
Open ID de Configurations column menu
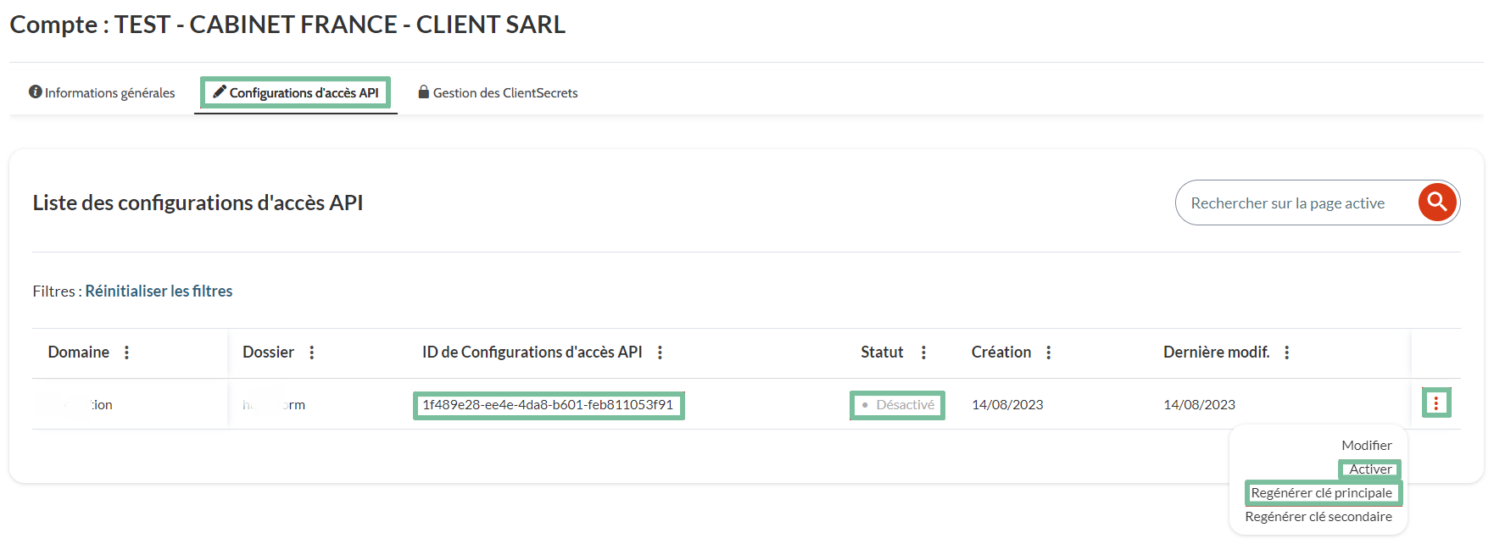(660, 352)
